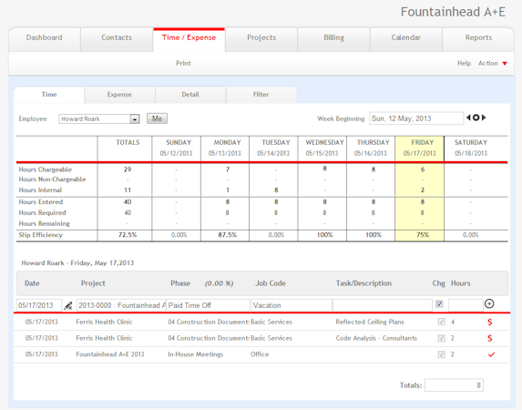522x410 pixels.
Task: Switch to the Filter sub-tab
Action: click(261, 95)
